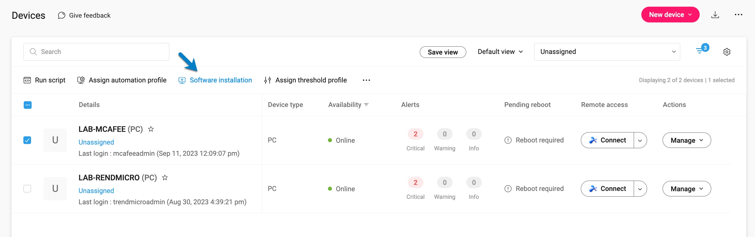
Task: Open the top-right more options ellipsis
Action: tap(739, 15)
